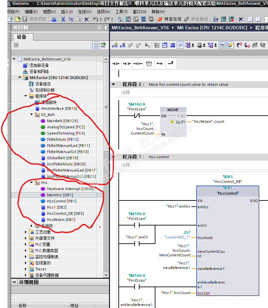This screenshot has width=268, height=308.
Task: Click the Open project icon
Action: tap(18, 19)
